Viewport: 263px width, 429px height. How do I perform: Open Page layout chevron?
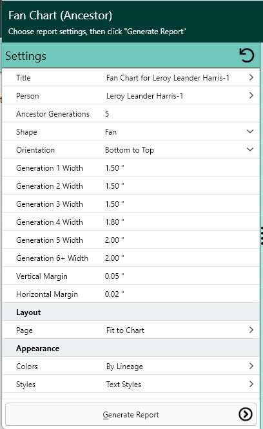coord(251,330)
